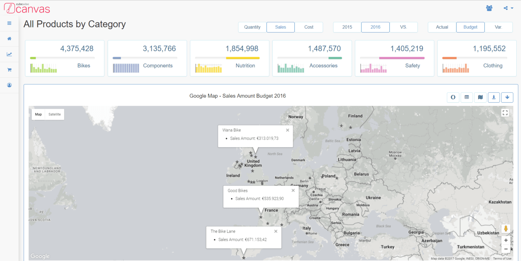521x261 pixels.
Task: Click the Bikes total 4,375,428
Action: click(77, 48)
